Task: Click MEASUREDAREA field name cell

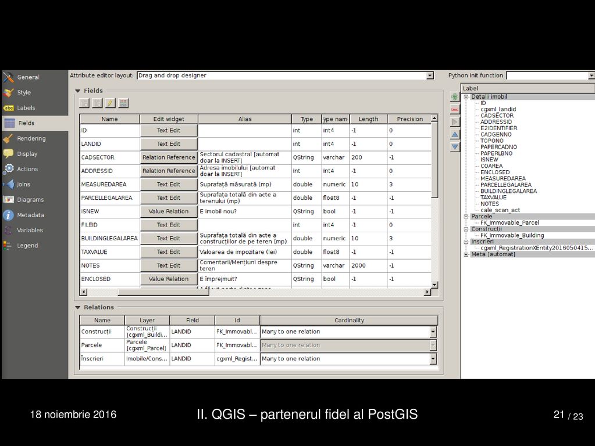Action: (110, 185)
